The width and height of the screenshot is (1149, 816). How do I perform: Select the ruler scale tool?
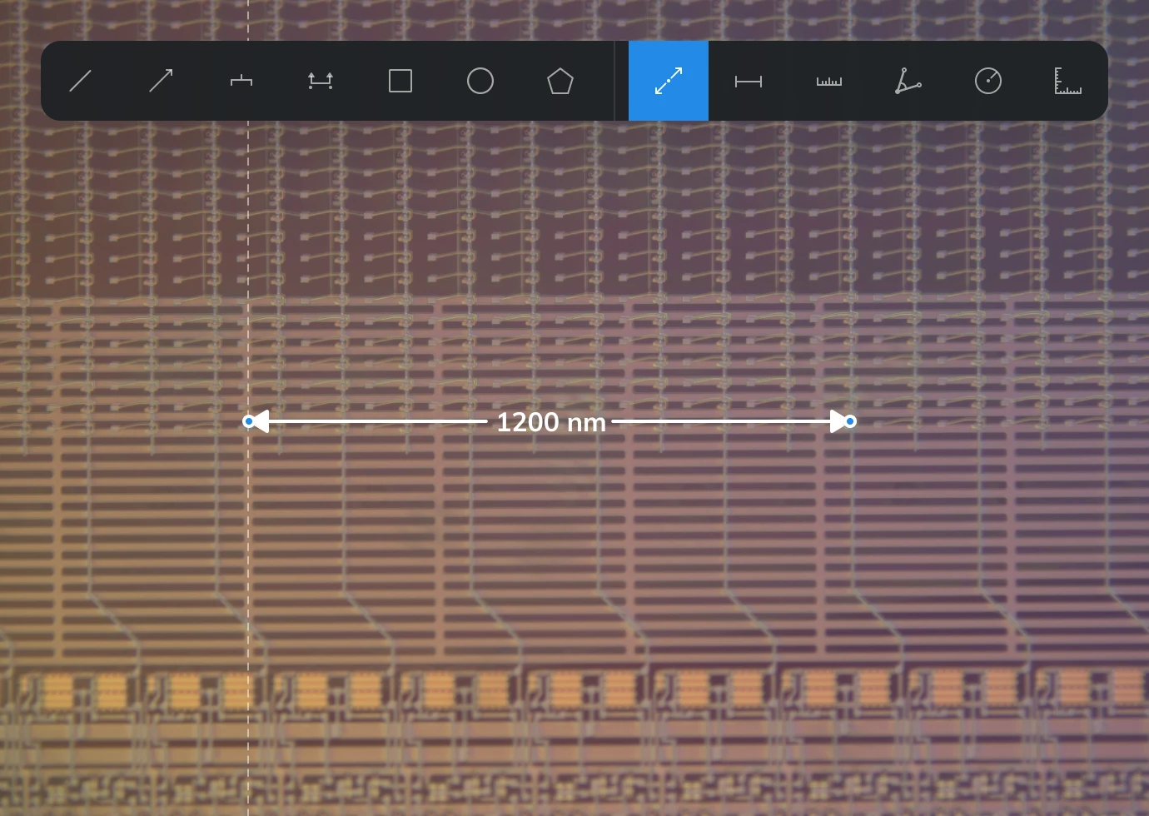point(828,81)
